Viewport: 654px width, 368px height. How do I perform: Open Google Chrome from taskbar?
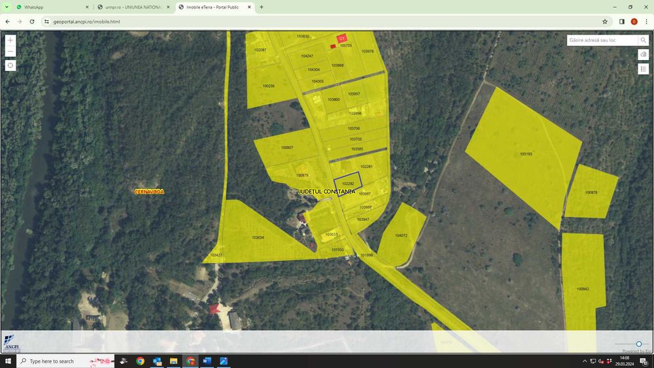coord(140,361)
